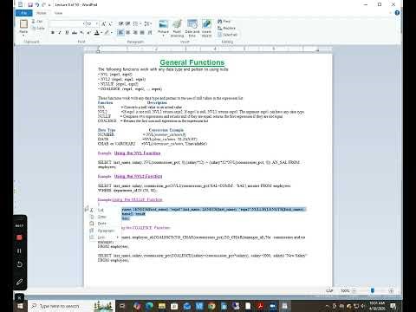Click the Cut scissors icon in ribbon
The width and height of the screenshot is (416, 312).
click(x=34, y=22)
